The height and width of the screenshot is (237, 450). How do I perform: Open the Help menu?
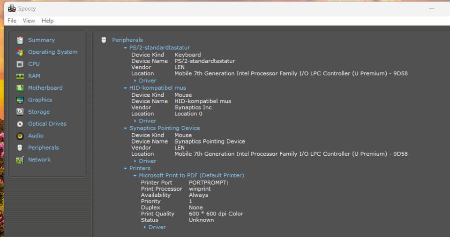tap(47, 21)
